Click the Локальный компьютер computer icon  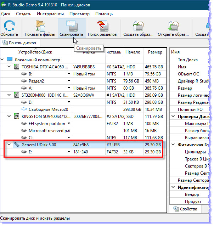[10, 60]
